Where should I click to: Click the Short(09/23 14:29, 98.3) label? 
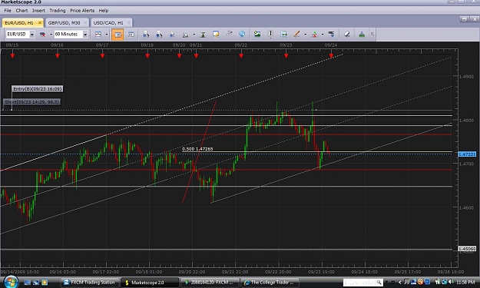click(x=31, y=102)
